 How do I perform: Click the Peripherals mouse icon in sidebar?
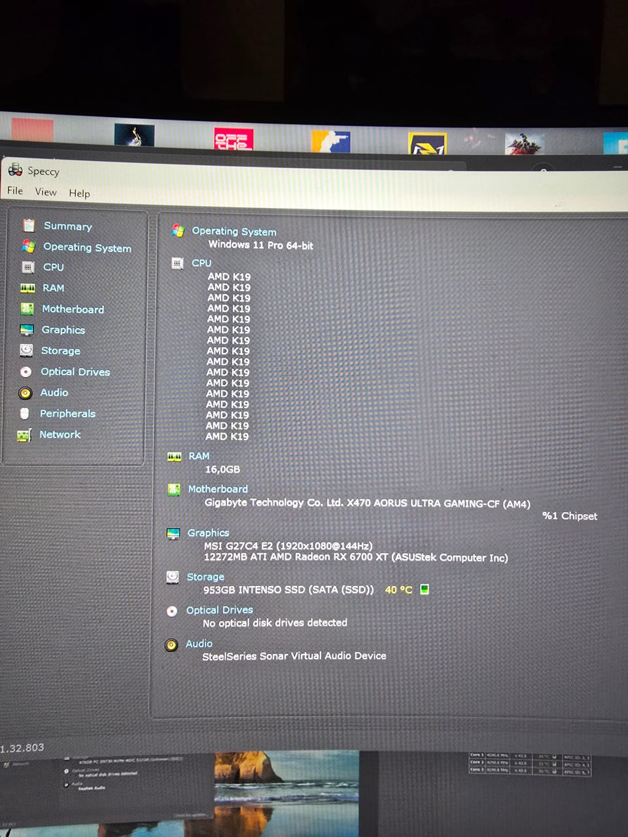point(25,413)
